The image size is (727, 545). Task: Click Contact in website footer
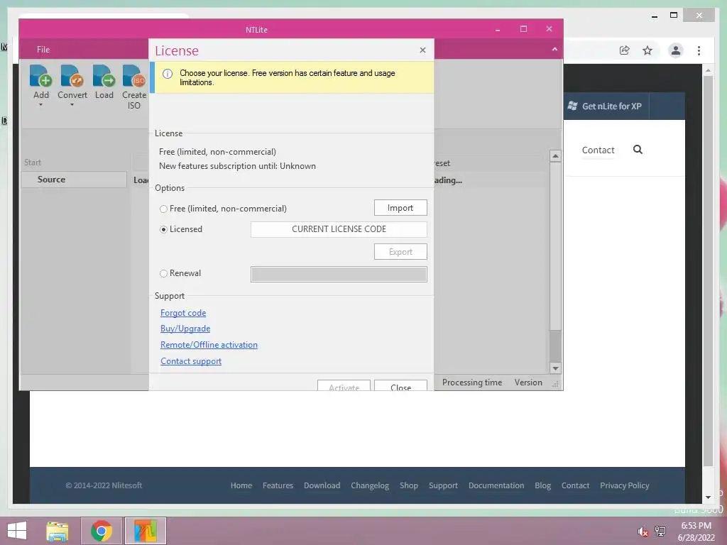(x=575, y=485)
